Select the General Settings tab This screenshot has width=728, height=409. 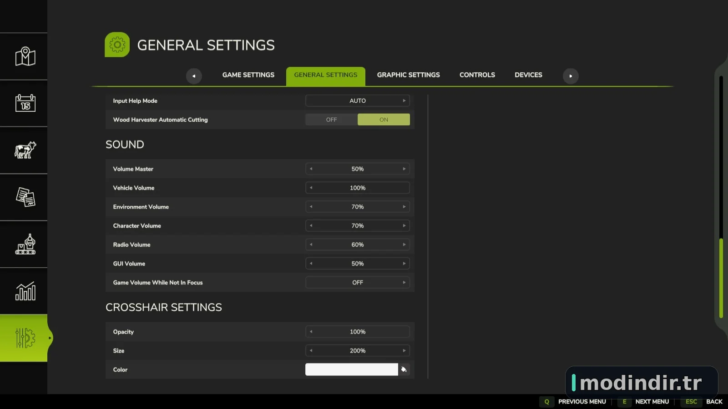point(326,76)
